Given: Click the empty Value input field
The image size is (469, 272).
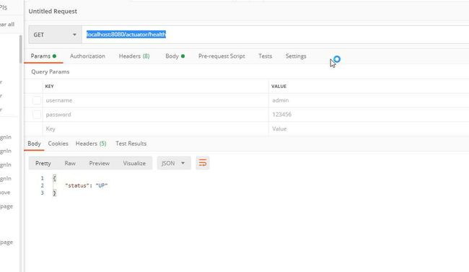Looking at the screenshot, I should tap(369, 128).
